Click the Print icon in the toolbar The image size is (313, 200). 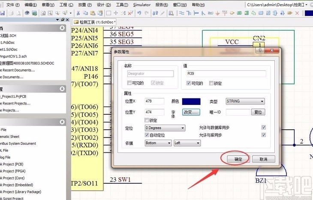point(11,13)
